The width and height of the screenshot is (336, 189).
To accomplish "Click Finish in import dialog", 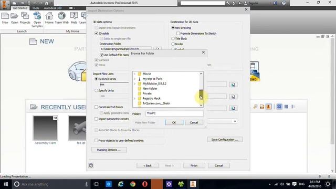I will 194,166.
